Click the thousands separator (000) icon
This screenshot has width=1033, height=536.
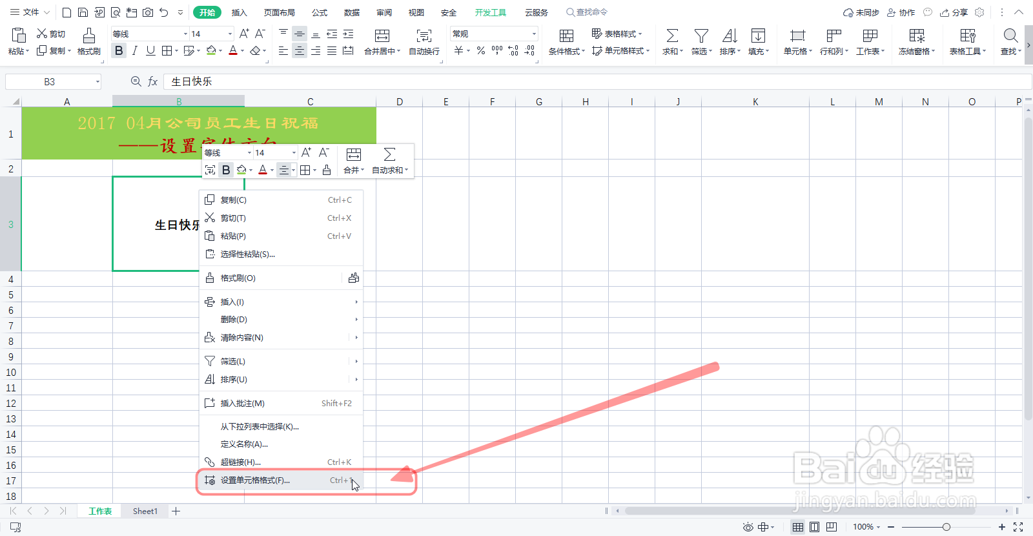pyautogui.click(x=497, y=50)
